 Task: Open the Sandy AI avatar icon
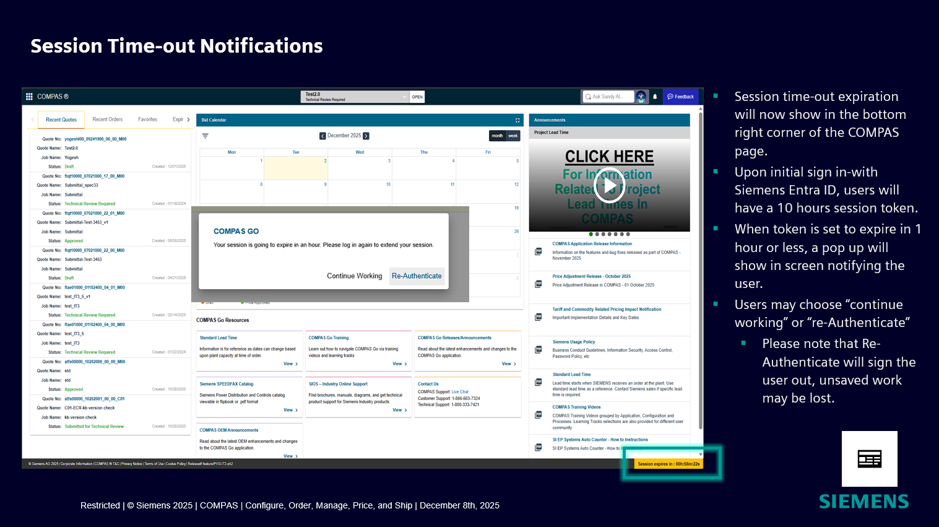[641, 97]
